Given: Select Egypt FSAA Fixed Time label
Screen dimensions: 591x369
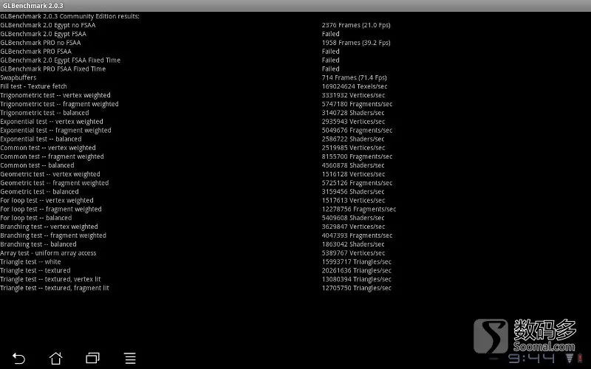Looking at the screenshot, I should click(x=61, y=60).
